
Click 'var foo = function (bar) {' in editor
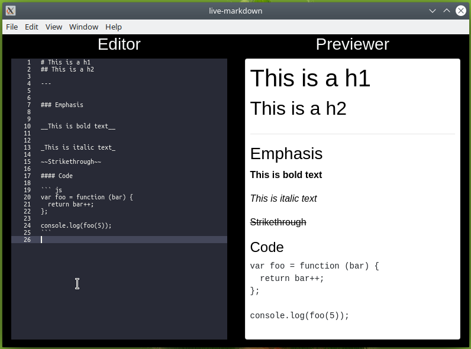click(x=87, y=197)
